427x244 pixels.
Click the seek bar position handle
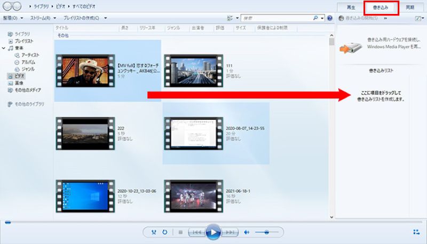coord(8,223)
